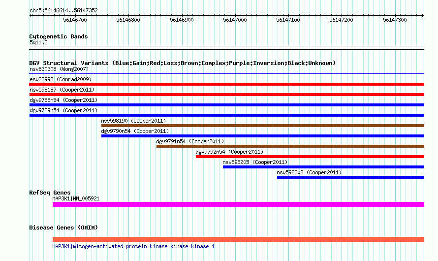Click ruler position 56146700
The height and width of the screenshot is (261, 438).
coord(75,20)
